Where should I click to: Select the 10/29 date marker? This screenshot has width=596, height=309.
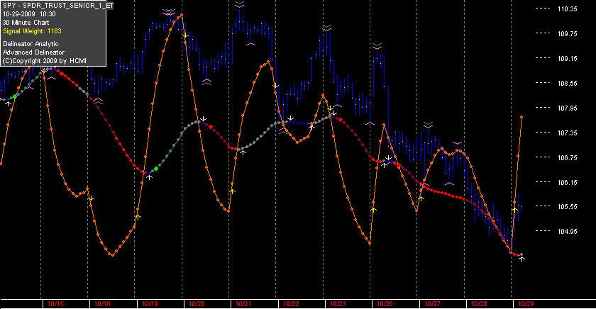tap(526, 304)
